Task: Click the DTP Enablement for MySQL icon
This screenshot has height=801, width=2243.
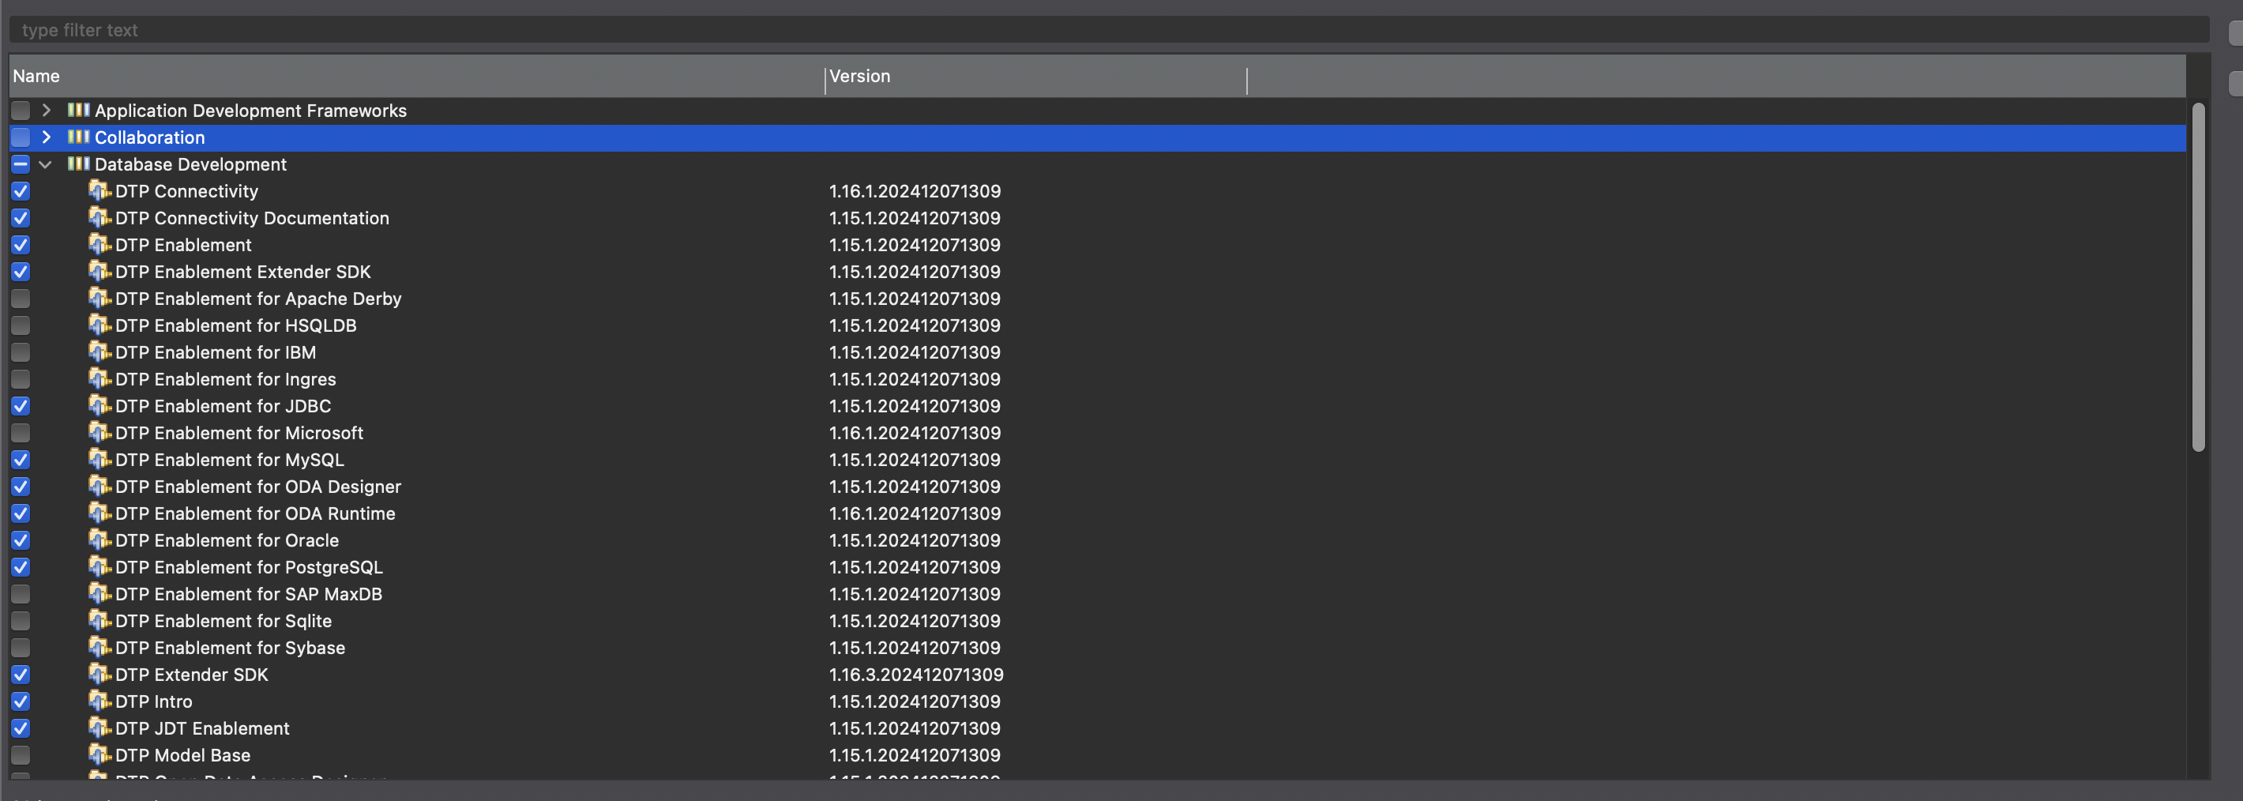Action: 100,460
